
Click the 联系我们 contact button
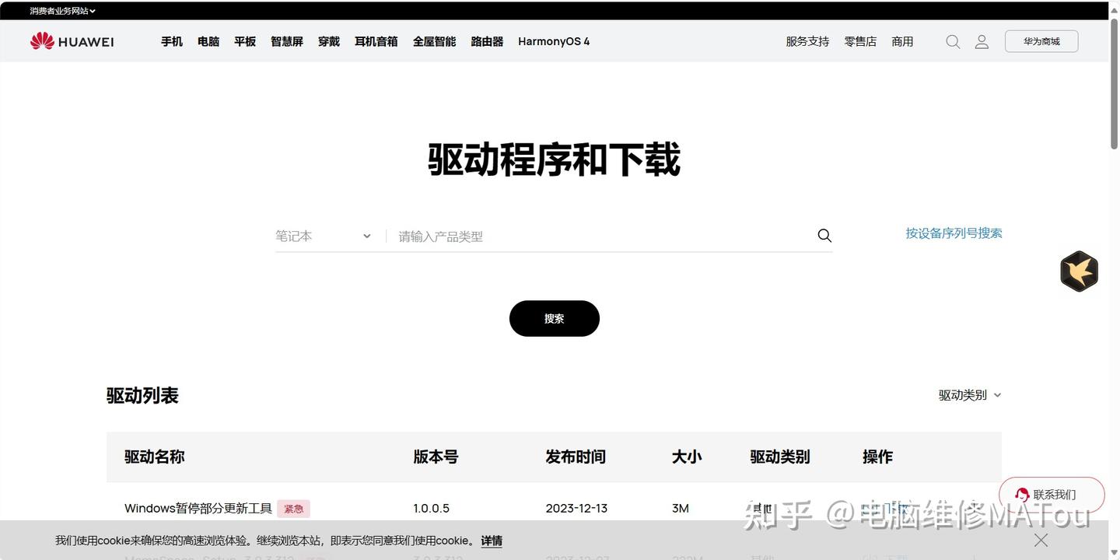point(1052,495)
